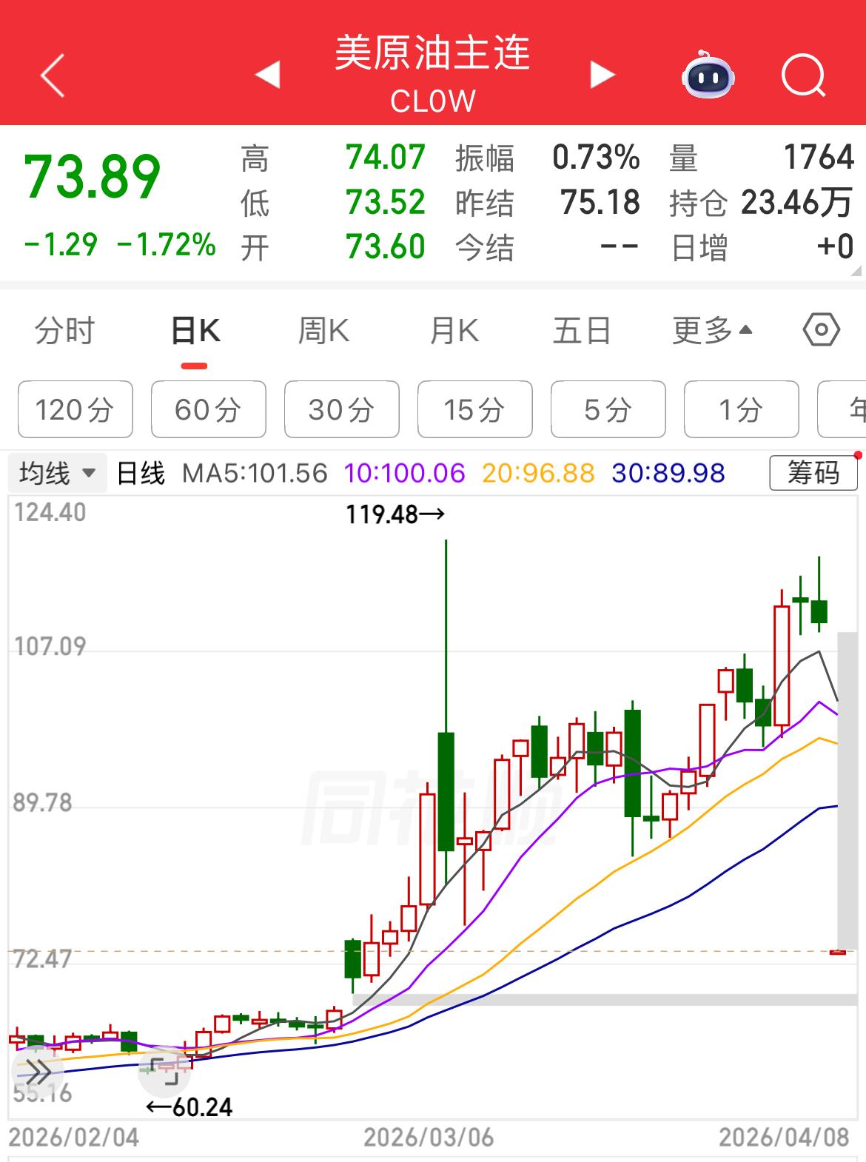Tap the 美原油主连 title
Viewport: 866px width, 1162px height.
(433, 53)
